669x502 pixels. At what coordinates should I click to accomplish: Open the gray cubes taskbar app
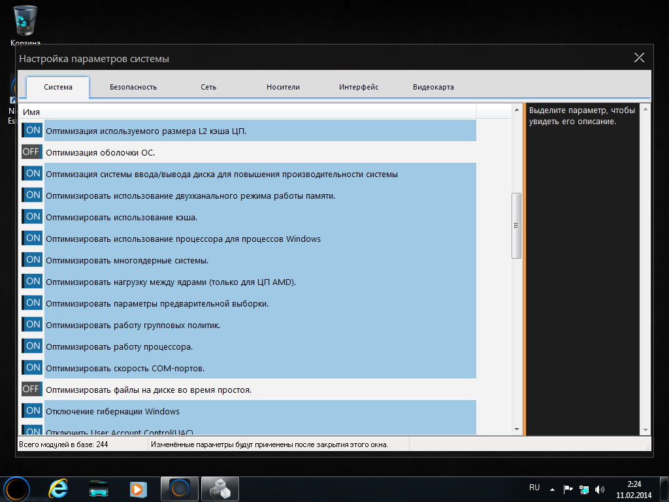pyautogui.click(x=220, y=488)
